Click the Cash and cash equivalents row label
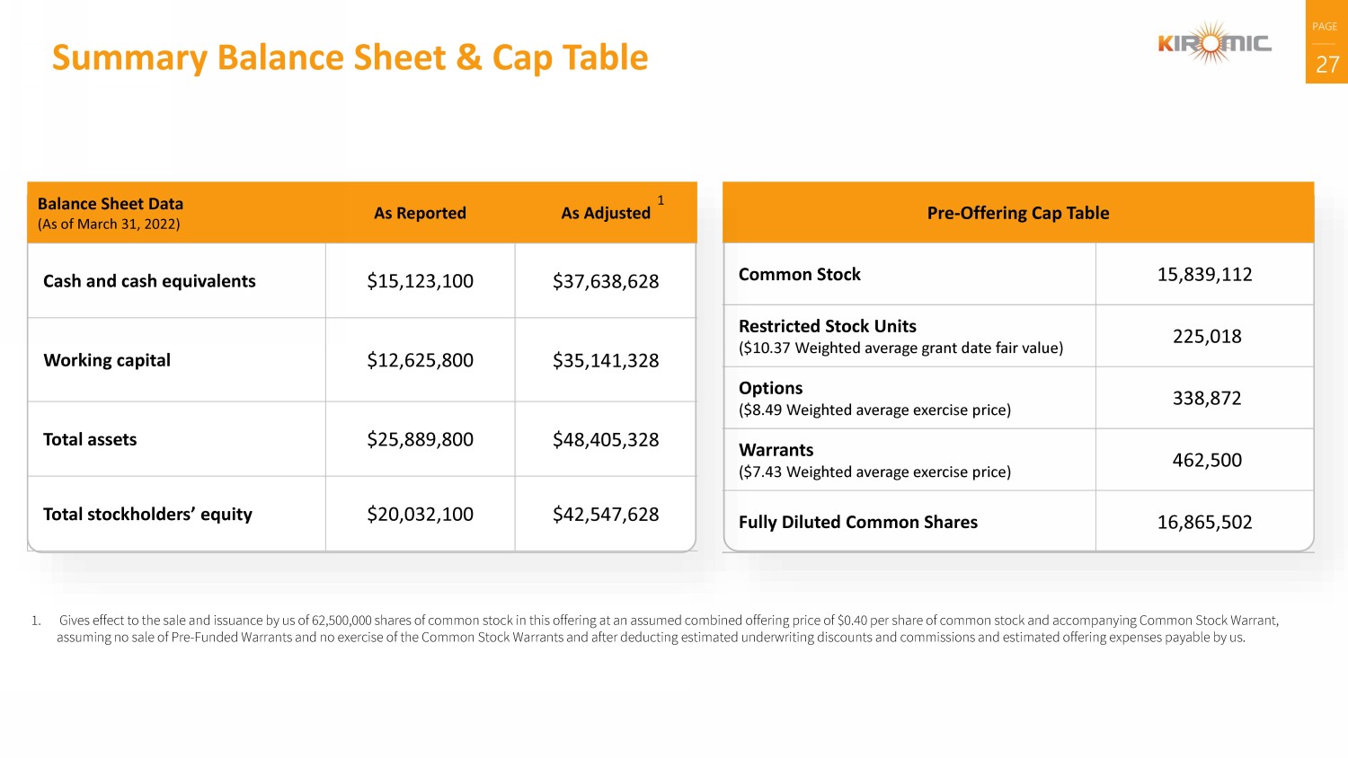The image size is (1348, 758). coord(149,281)
